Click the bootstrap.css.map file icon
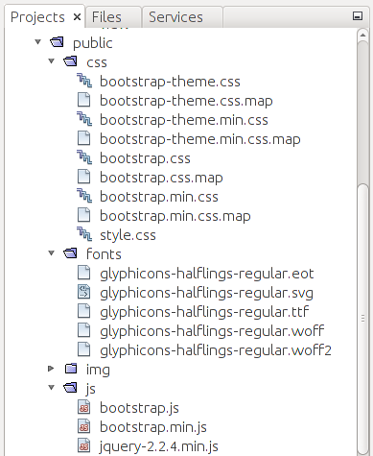Viewport: 373px width, 456px height. point(84,177)
